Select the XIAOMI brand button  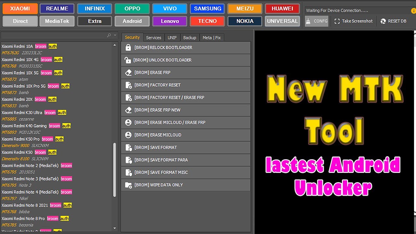click(20, 9)
